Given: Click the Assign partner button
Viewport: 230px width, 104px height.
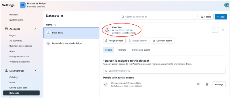Looking at the screenshot, I should pyautogui.click(x=138, y=41).
